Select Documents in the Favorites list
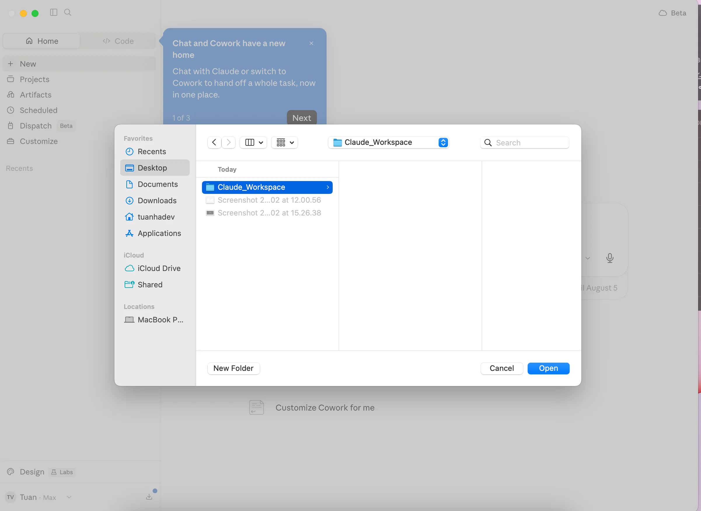Image resolution: width=701 pixels, height=511 pixels. pyautogui.click(x=155, y=184)
